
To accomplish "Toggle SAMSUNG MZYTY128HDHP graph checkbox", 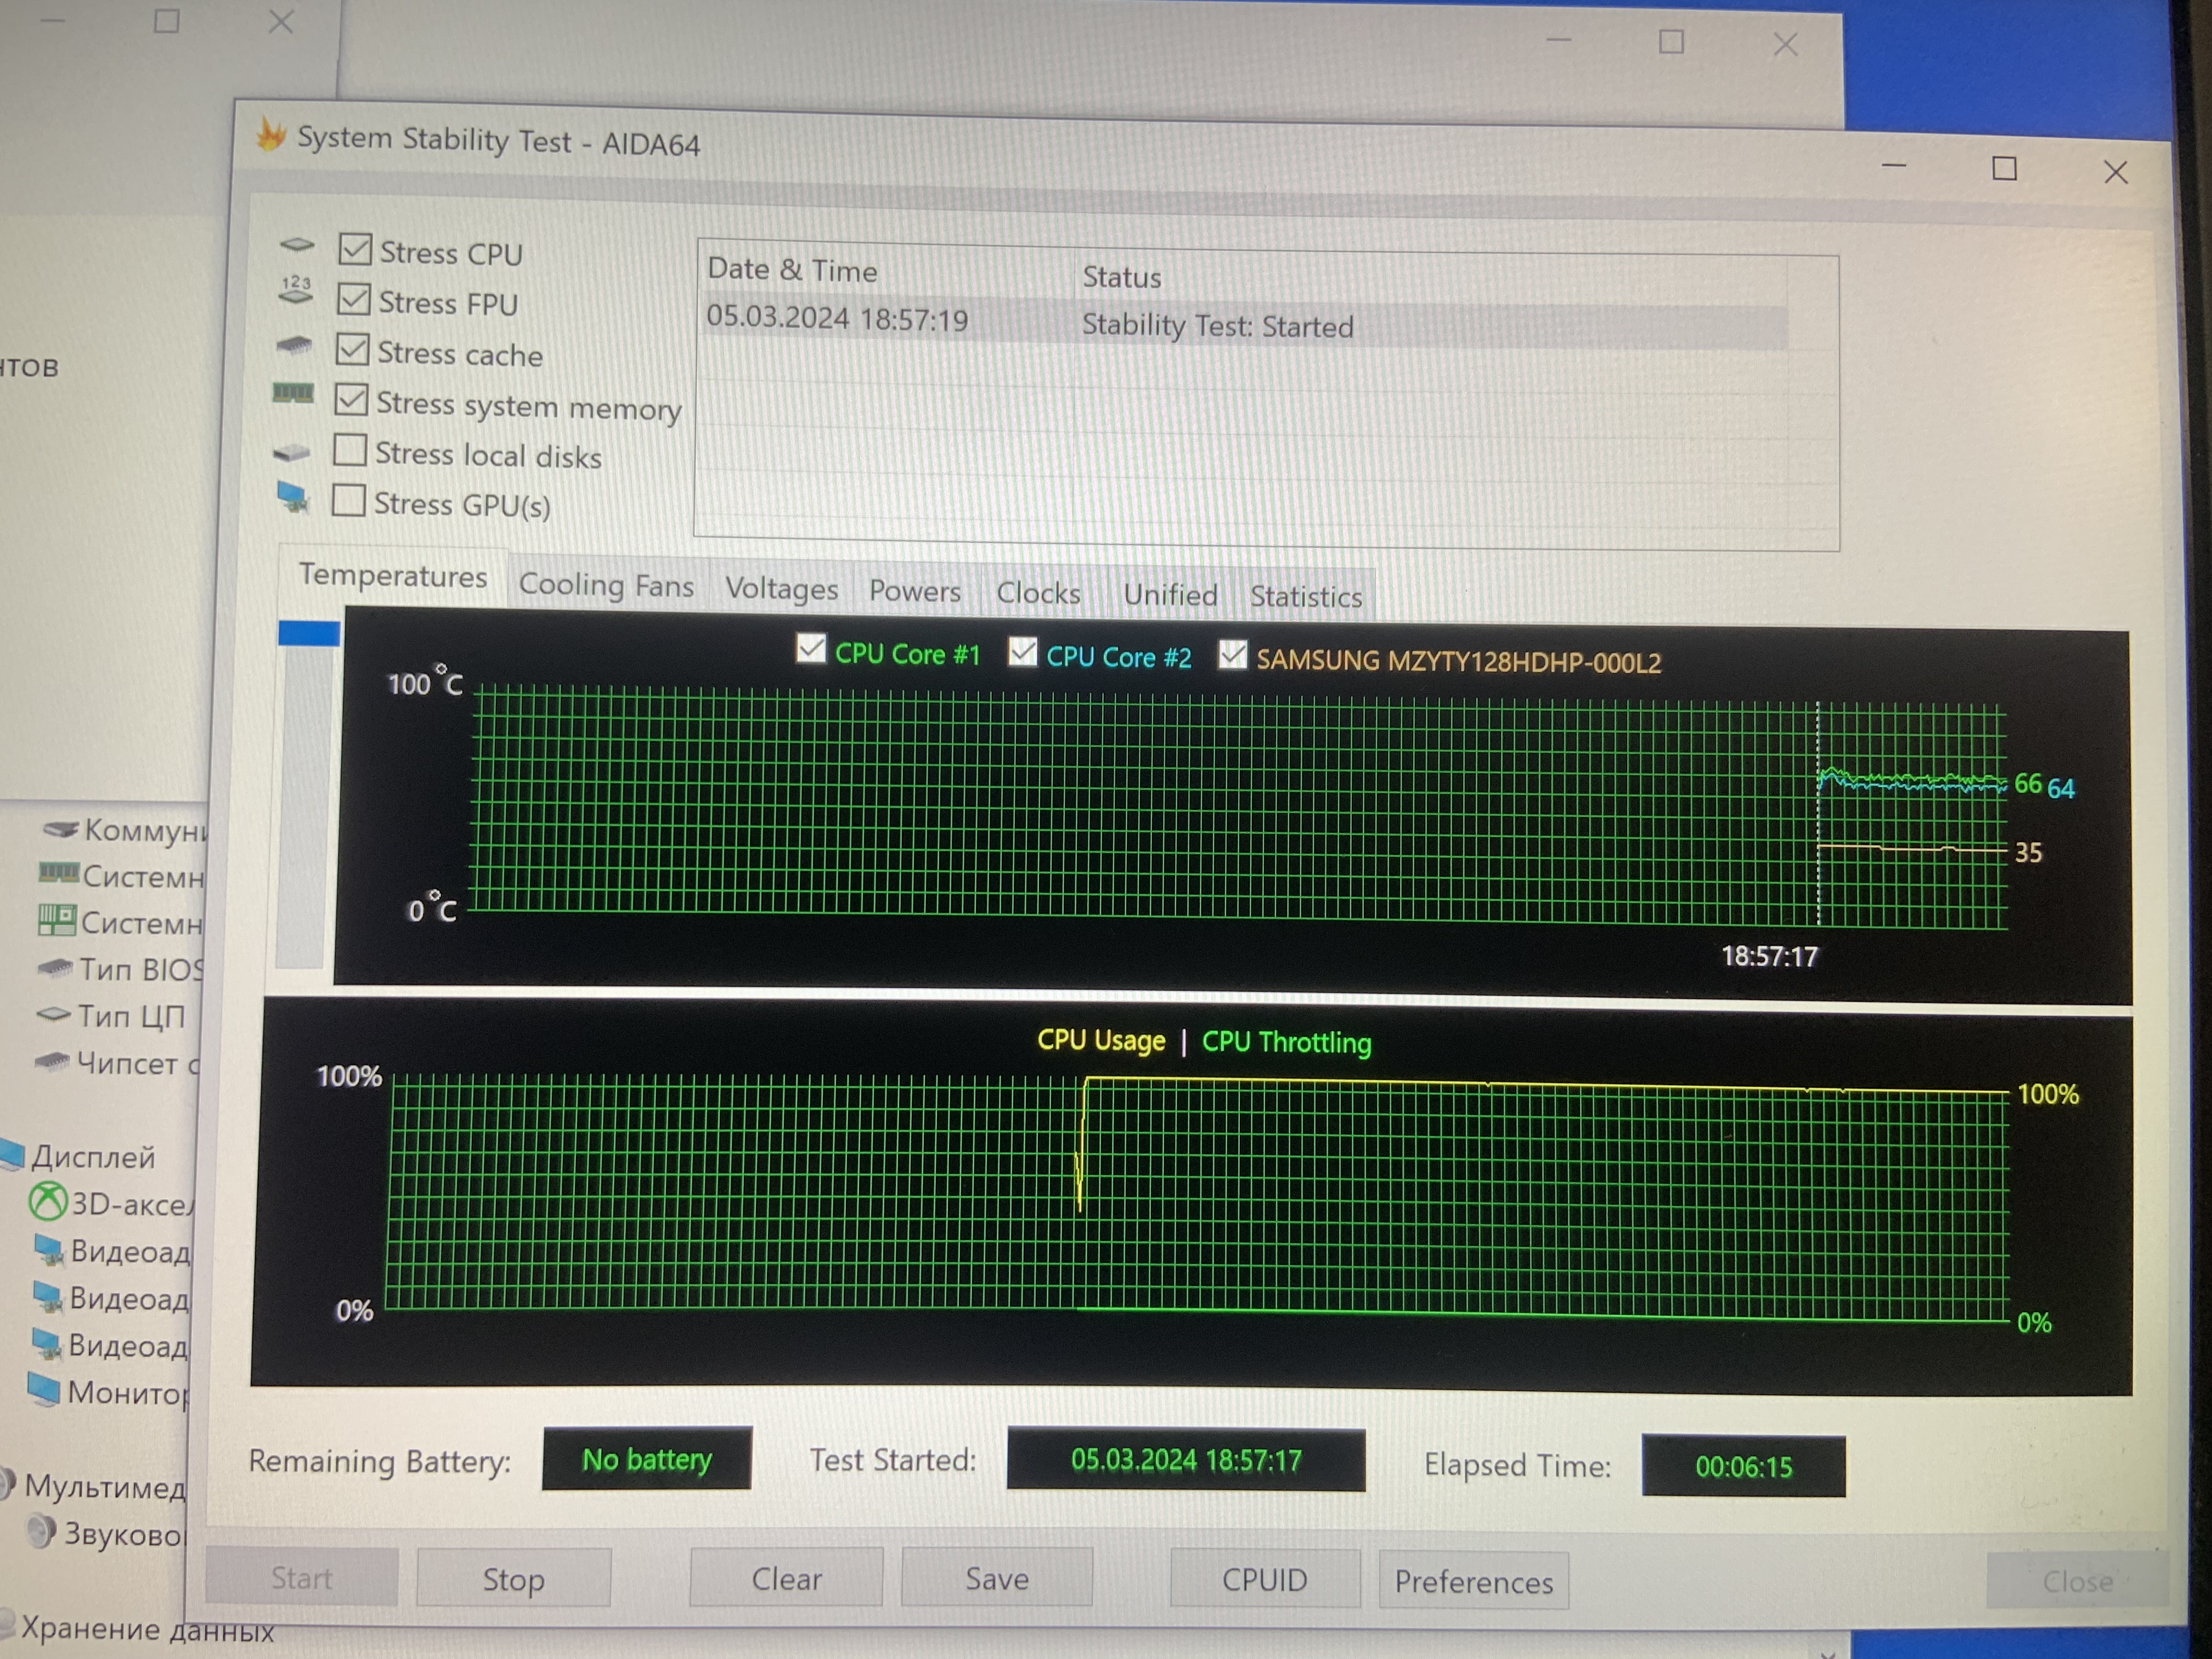I will [1233, 655].
